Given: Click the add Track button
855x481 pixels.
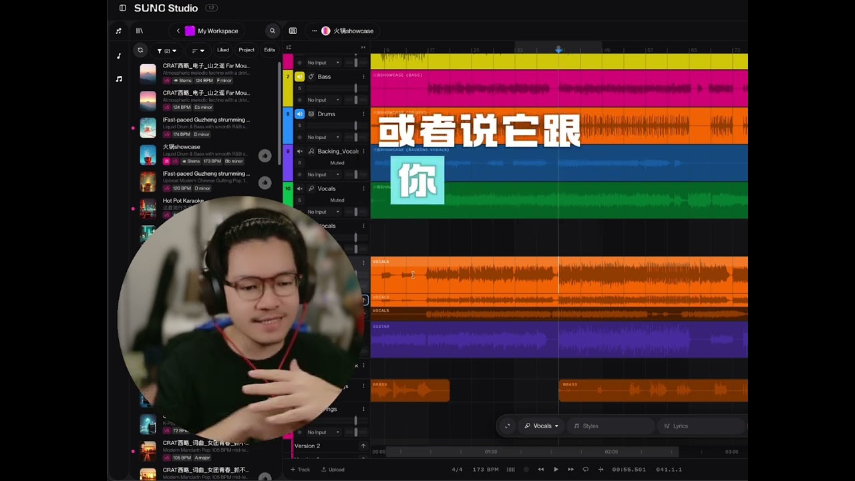Looking at the screenshot, I should pyautogui.click(x=300, y=470).
